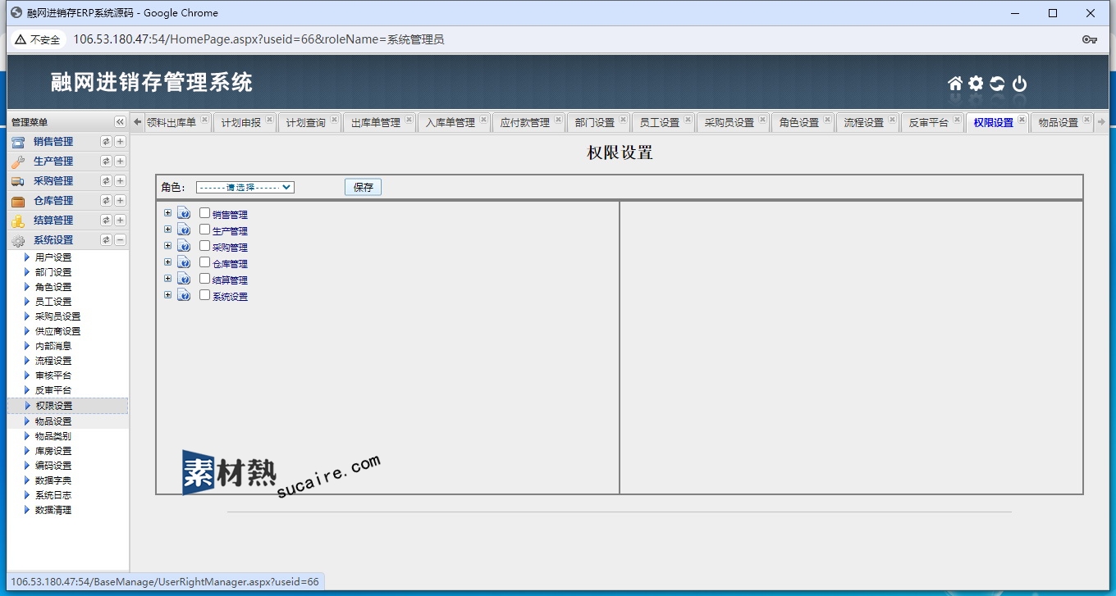Click the home icon in header
The image size is (1116, 596).
954,84
